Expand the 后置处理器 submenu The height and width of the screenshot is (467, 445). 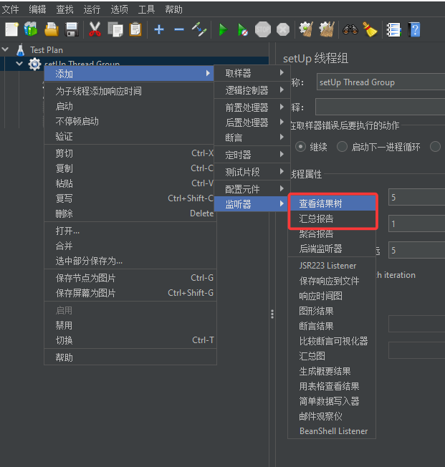click(252, 122)
